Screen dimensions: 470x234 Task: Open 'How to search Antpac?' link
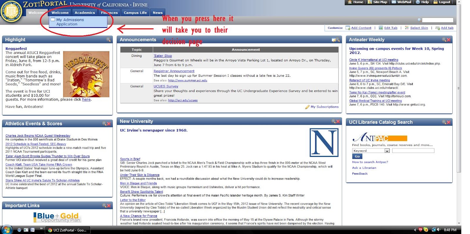click(x=370, y=162)
